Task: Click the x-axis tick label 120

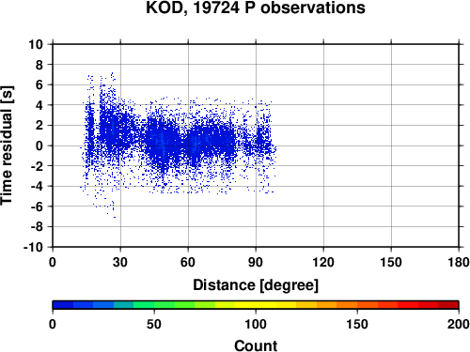Action: click(323, 262)
